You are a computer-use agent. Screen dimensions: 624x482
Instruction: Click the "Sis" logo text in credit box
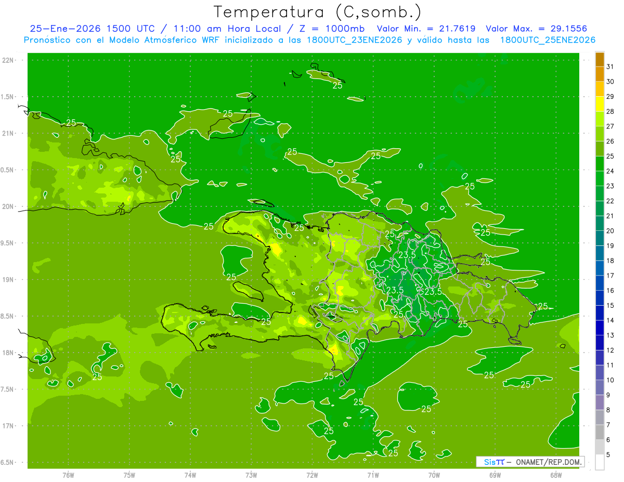click(489, 462)
